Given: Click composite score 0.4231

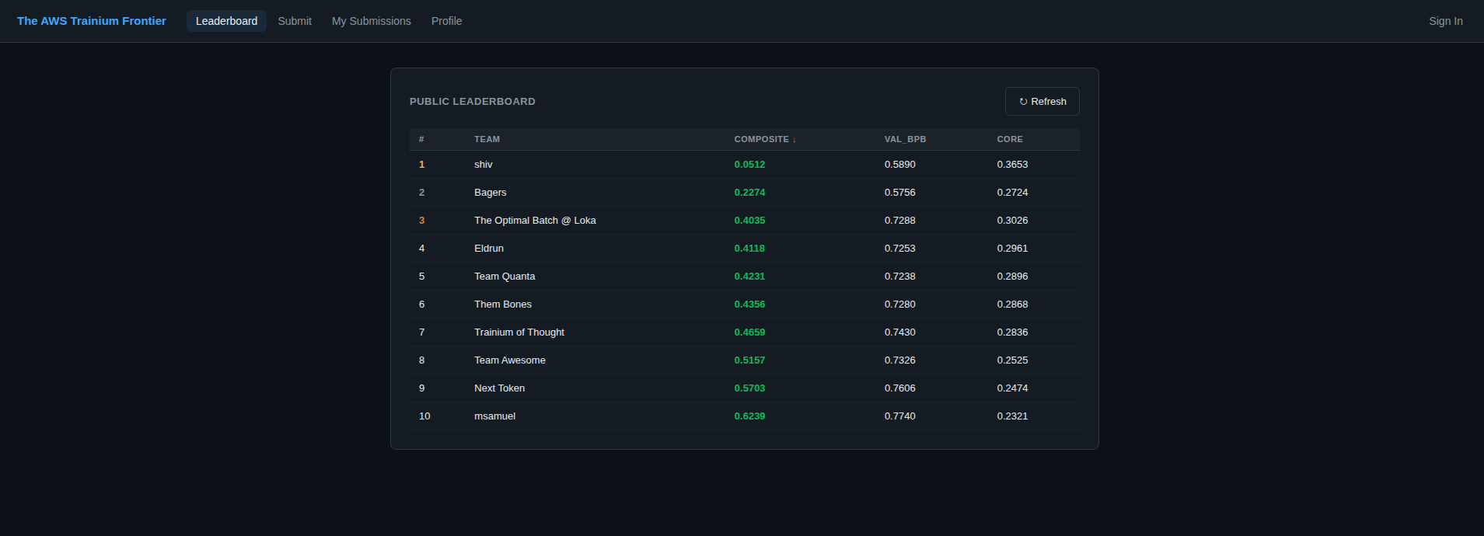Looking at the screenshot, I should (749, 277).
